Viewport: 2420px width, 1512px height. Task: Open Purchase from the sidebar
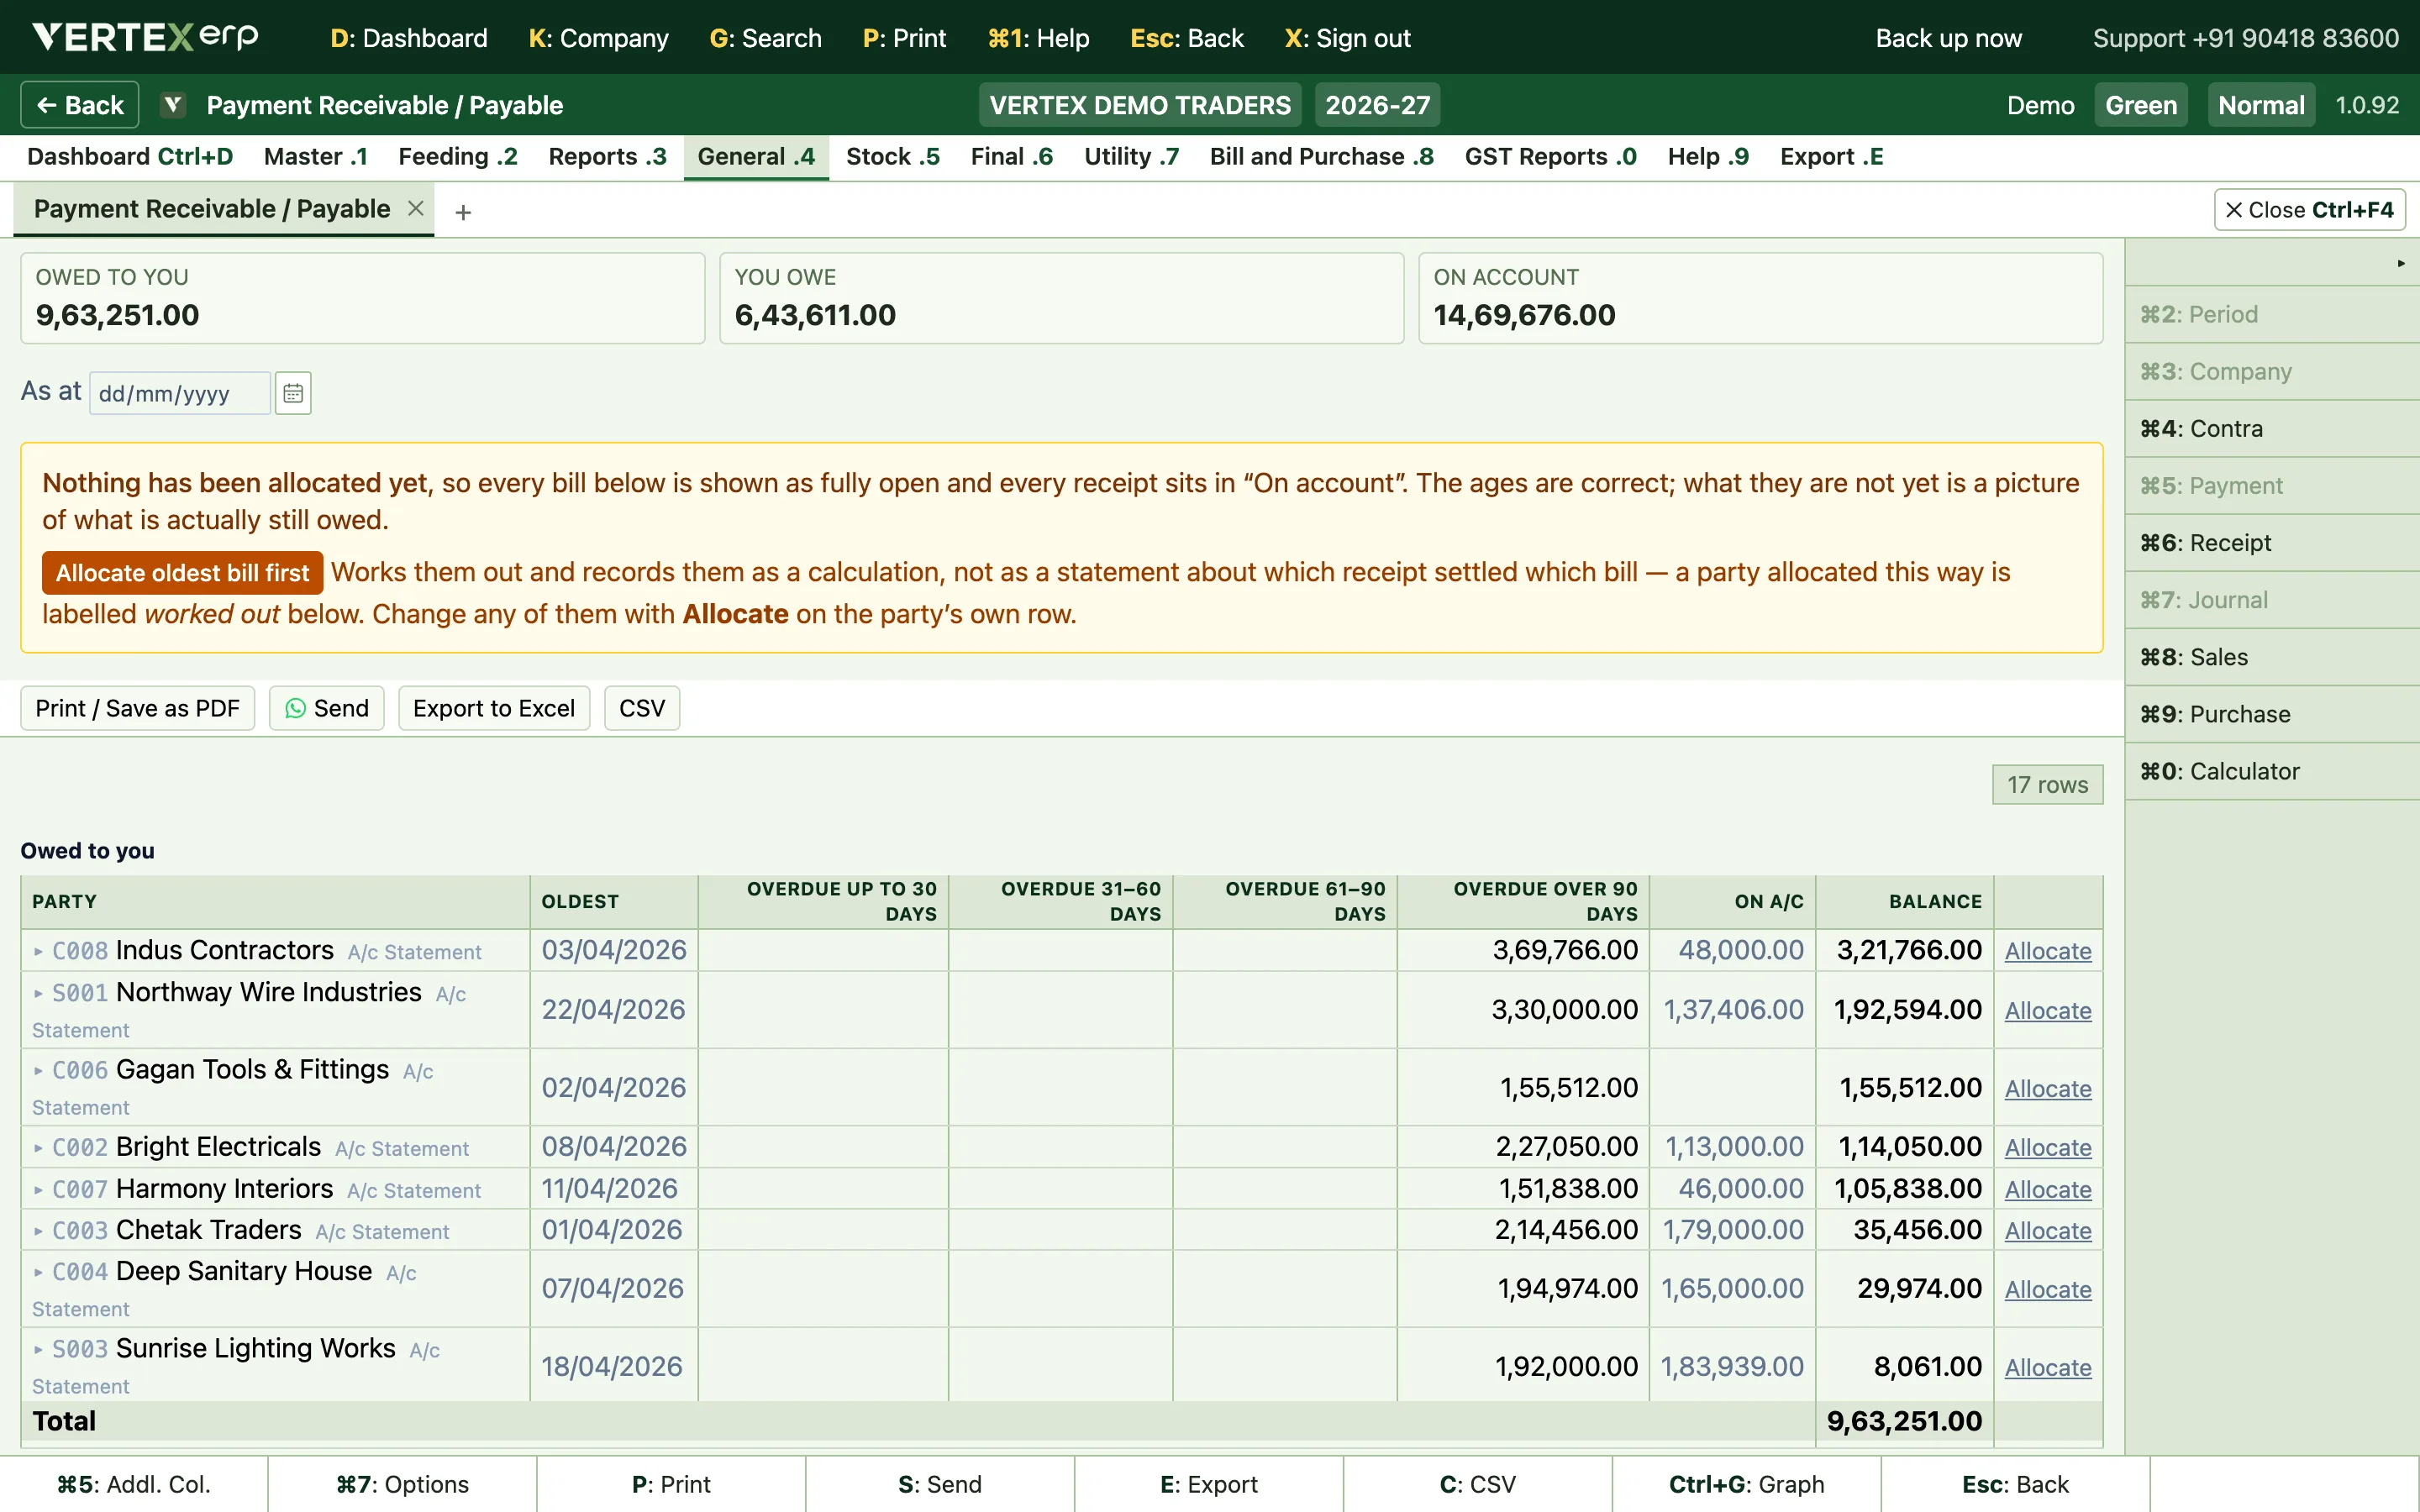pos(2272,714)
